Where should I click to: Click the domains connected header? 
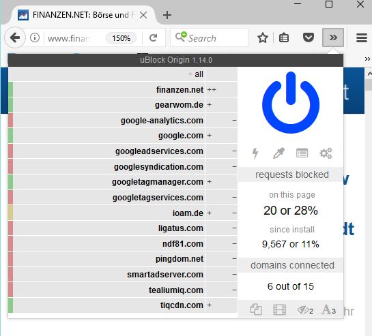(291, 265)
